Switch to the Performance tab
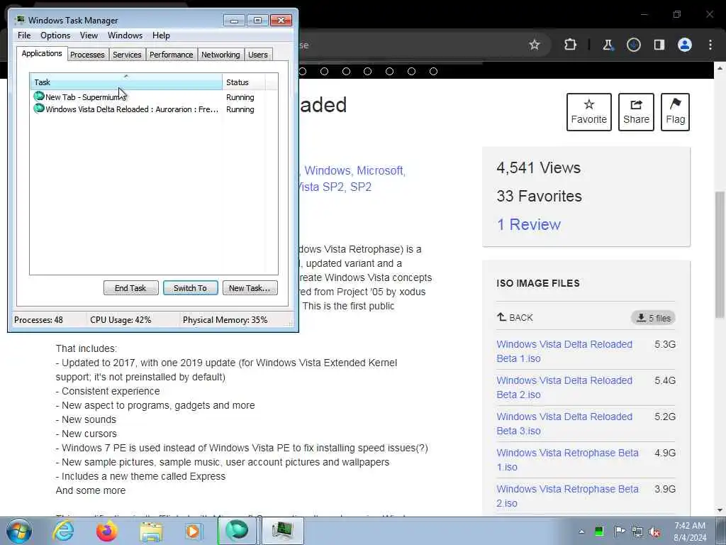The image size is (726, 545). coord(171,55)
